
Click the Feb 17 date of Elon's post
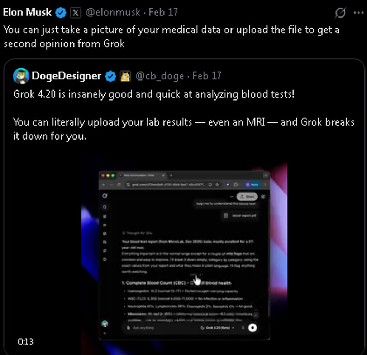coord(163,13)
